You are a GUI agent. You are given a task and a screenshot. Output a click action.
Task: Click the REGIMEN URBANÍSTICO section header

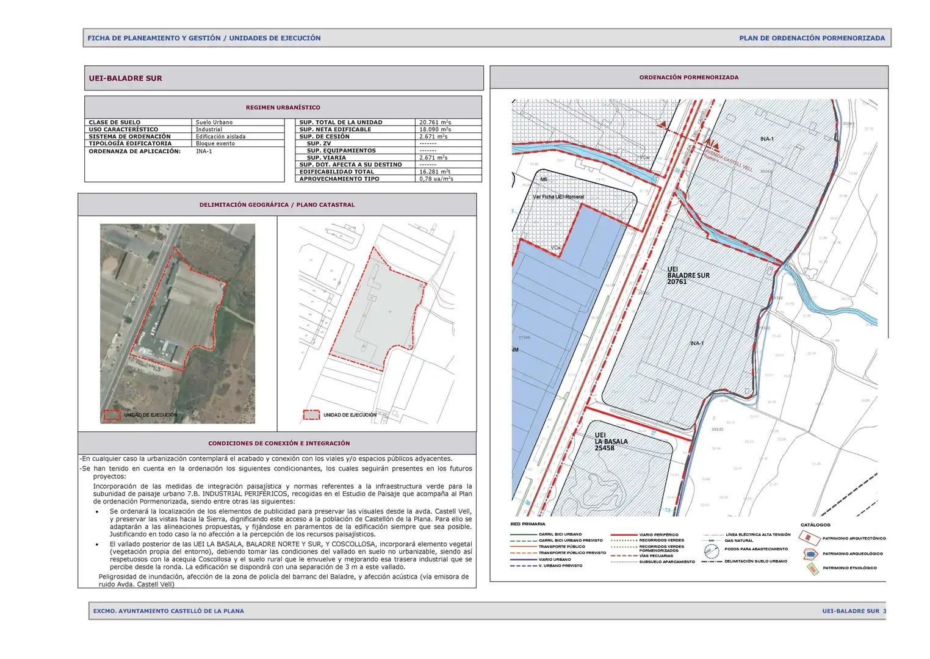click(283, 107)
